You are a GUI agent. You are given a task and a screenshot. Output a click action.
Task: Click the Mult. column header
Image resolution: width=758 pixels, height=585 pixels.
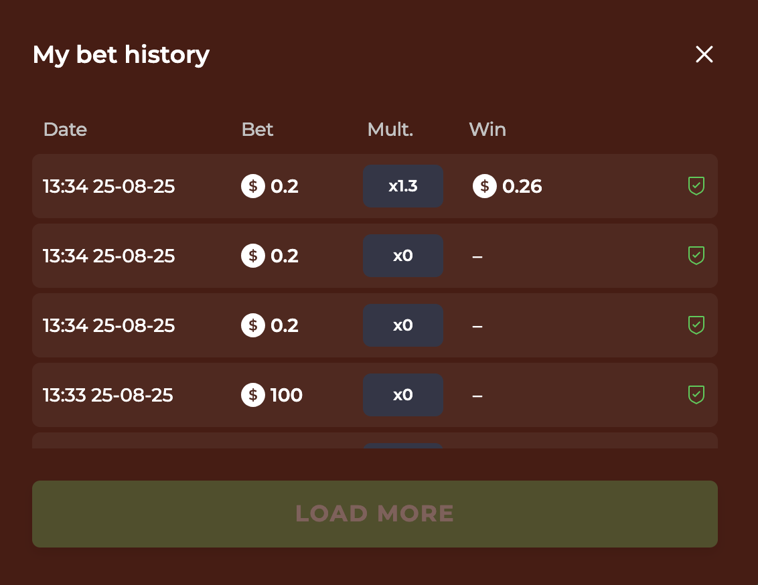tap(390, 129)
